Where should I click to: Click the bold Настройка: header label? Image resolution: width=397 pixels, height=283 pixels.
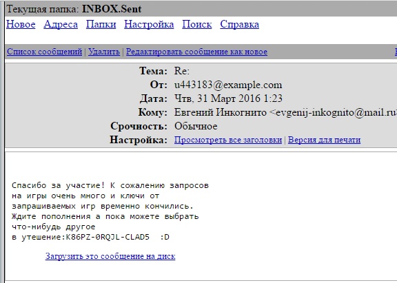(139, 140)
